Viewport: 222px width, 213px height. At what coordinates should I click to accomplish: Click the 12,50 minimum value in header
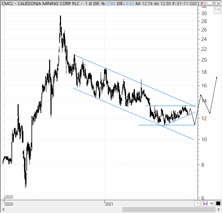166,3
